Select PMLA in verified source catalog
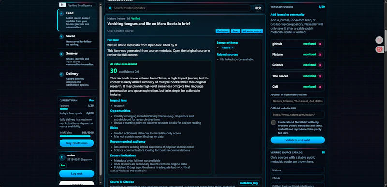387x187 pixels. [x=298, y=178]
